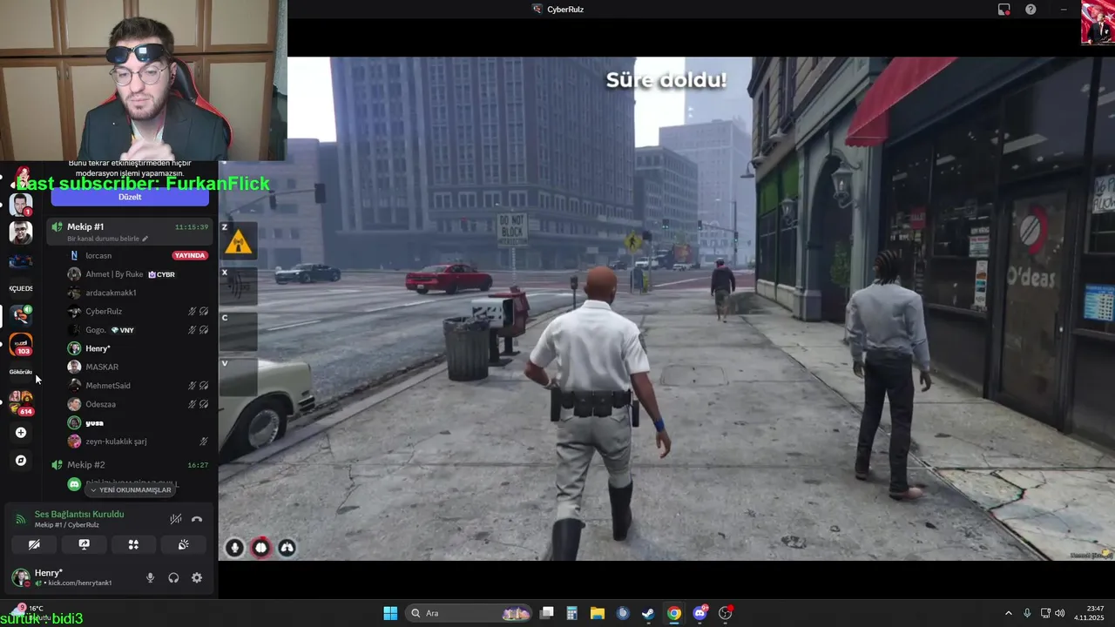Open Henry* user profile avatar
1115x627 pixels.
click(x=20, y=577)
